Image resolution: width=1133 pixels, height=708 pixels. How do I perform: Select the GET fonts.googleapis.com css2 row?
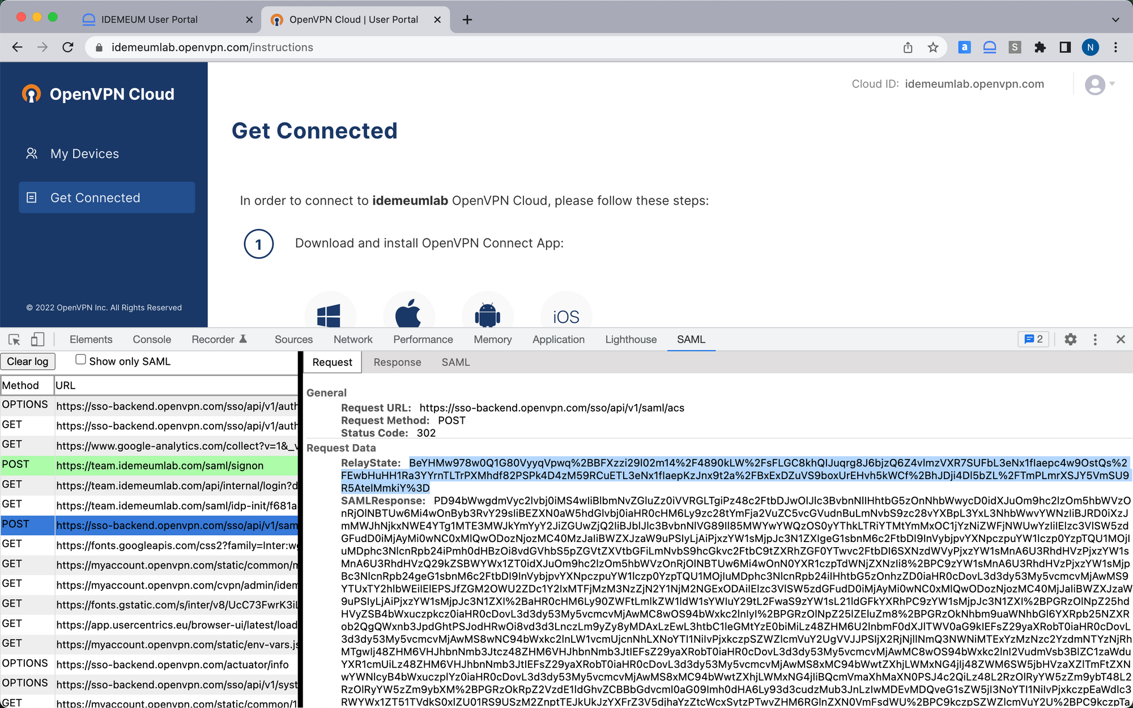149,545
